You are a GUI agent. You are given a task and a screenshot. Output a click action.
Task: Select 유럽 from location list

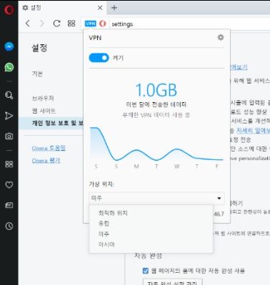coord(104,224)
